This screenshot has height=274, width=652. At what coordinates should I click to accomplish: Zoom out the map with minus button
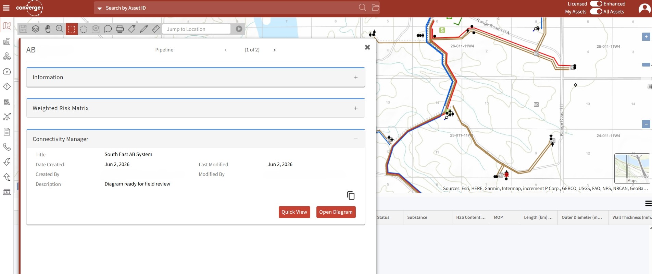[646, 124]
